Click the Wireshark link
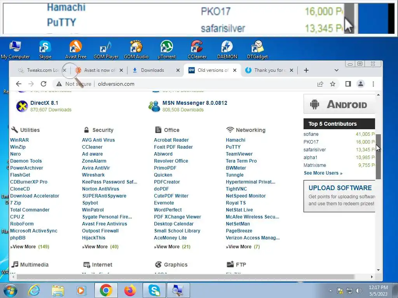 point(93,175)
